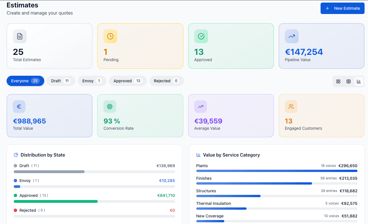Click the blue dot next to Envoy

pyautogui.click(x=15, y=181)
